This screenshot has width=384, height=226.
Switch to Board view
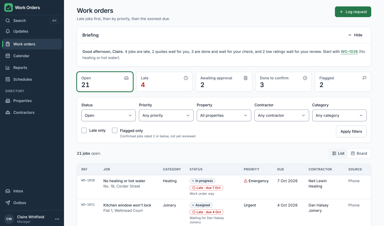coord(359,153)
